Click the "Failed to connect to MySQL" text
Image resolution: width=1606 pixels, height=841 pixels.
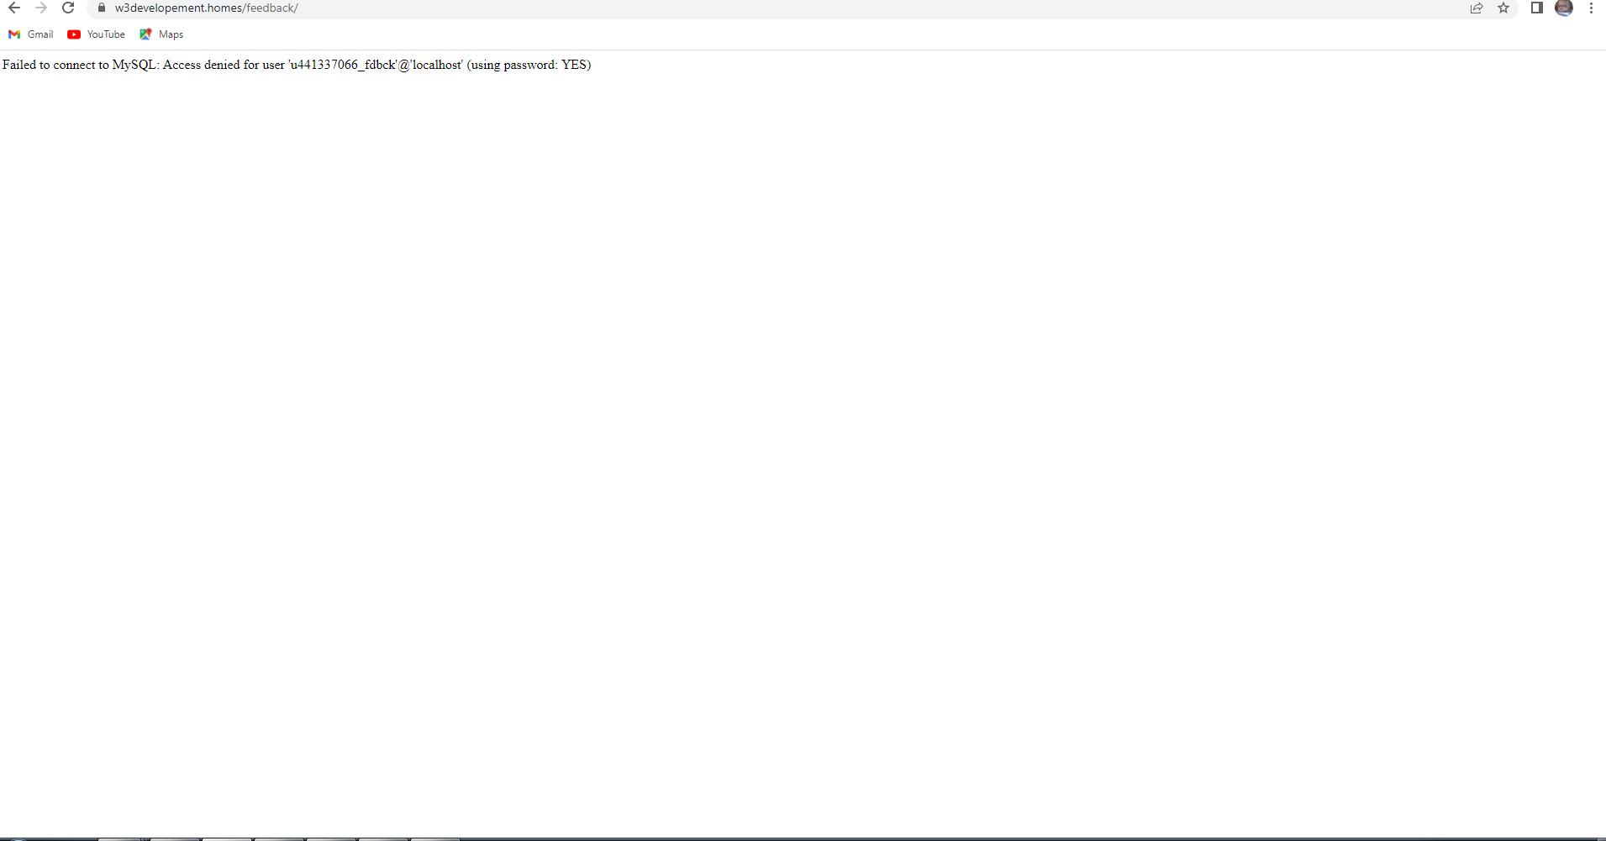[80, 65]
